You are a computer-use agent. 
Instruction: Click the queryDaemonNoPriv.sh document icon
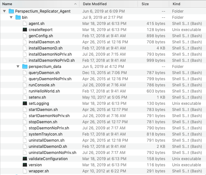25,79
